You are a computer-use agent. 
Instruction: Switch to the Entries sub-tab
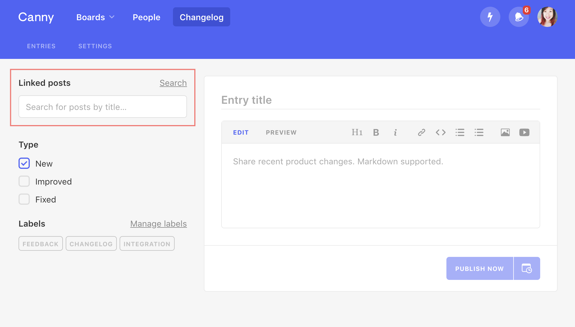(41, 46)
